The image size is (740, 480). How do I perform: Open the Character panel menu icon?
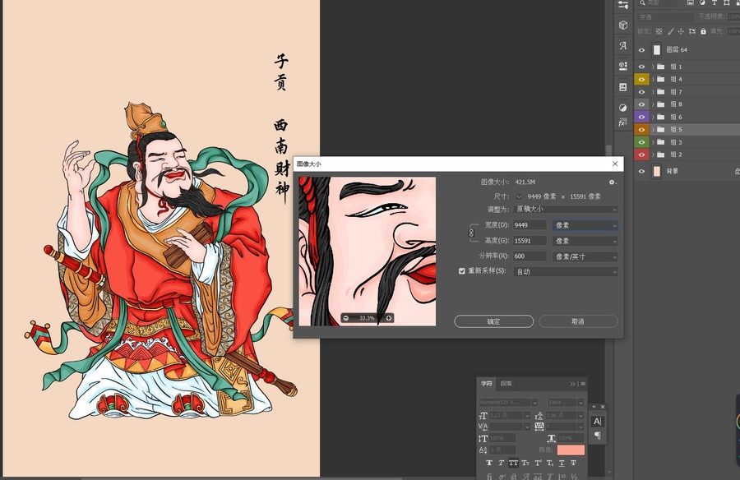(x=583, y=384)
